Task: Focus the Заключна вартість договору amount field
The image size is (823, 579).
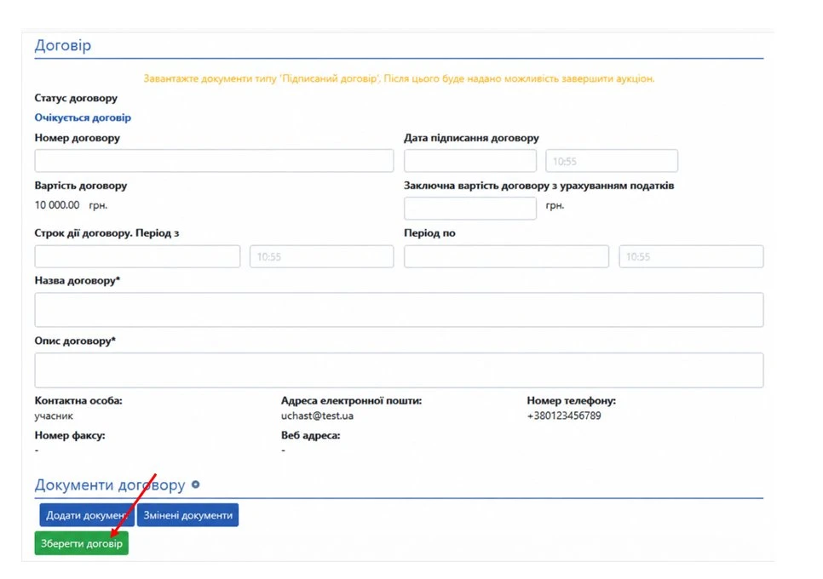Action: tap(470, 209)
